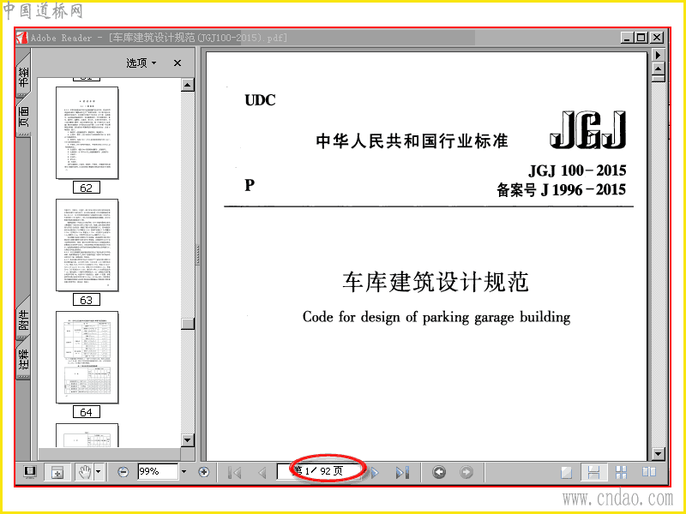Toggle single page layout
This screenshot has height=514, width=686.
[567, 472]
